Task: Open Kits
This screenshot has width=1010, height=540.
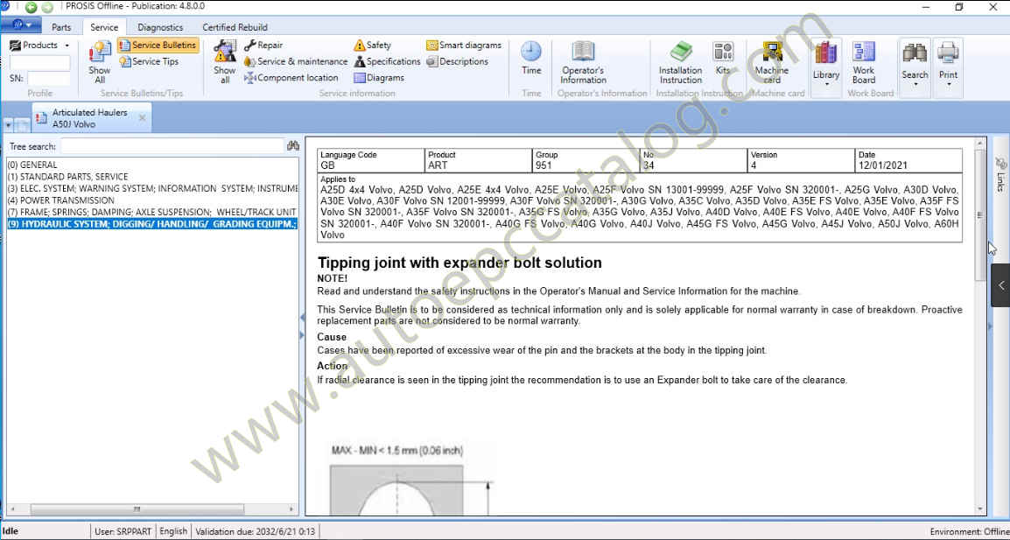Action: [723, 58]
